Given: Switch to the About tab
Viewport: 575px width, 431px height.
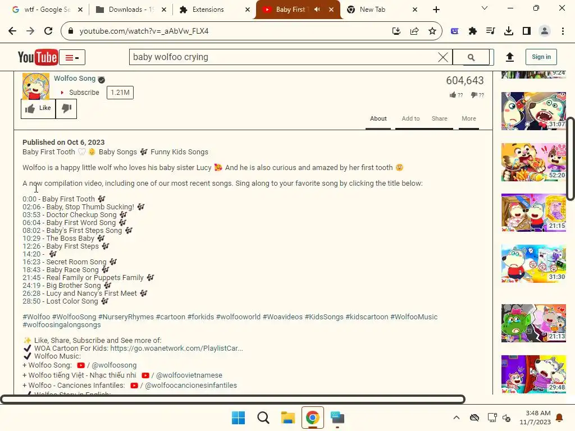Looking at the screenshot, I should pyautogui.click(x=378, y=119).
